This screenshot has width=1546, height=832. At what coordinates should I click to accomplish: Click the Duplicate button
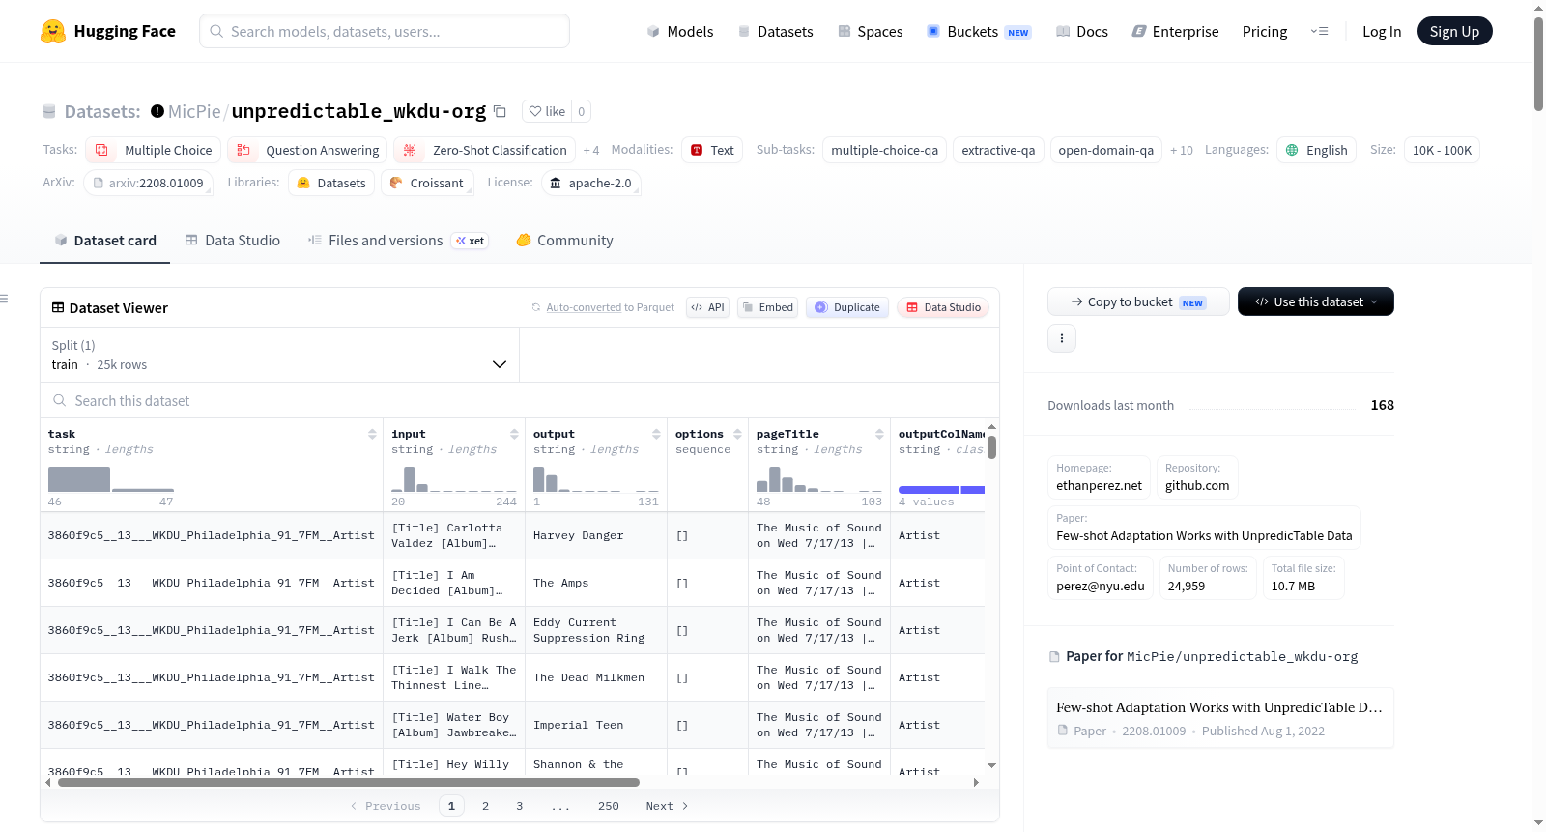click(x=847, y=307)
